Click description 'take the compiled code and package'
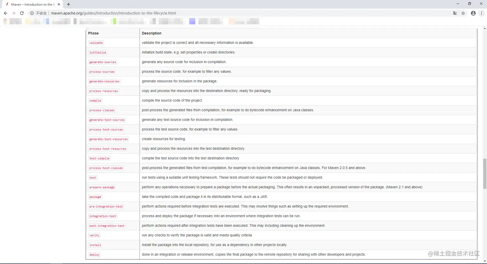The height and width of the screenshot is (264, 487). [x=205, y=197]
